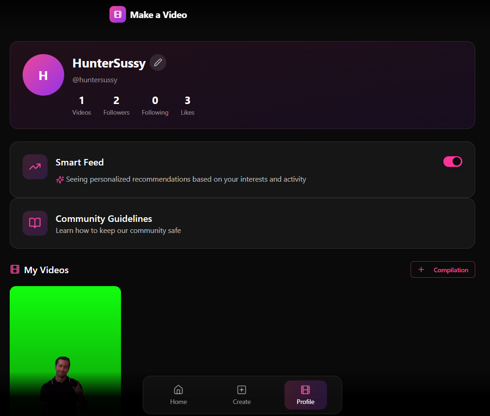Click the Smart Feed heading text
The image size is (490, 416).
click(80, 162)
